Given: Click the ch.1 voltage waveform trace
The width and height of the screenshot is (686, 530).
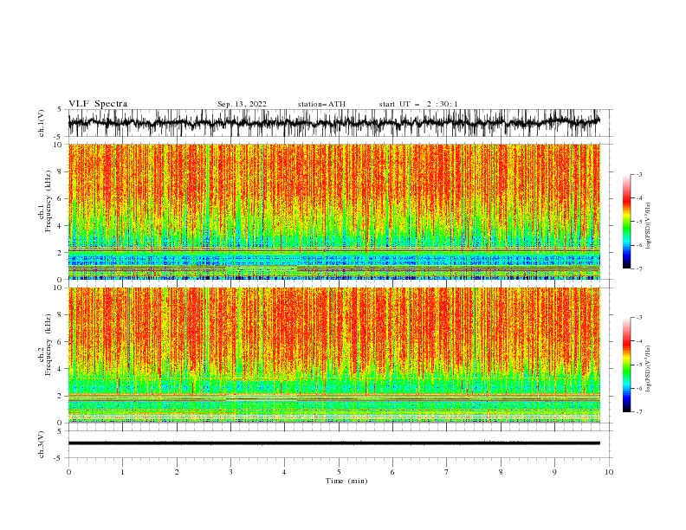Looking at the screenshot, I should (333, 123).
